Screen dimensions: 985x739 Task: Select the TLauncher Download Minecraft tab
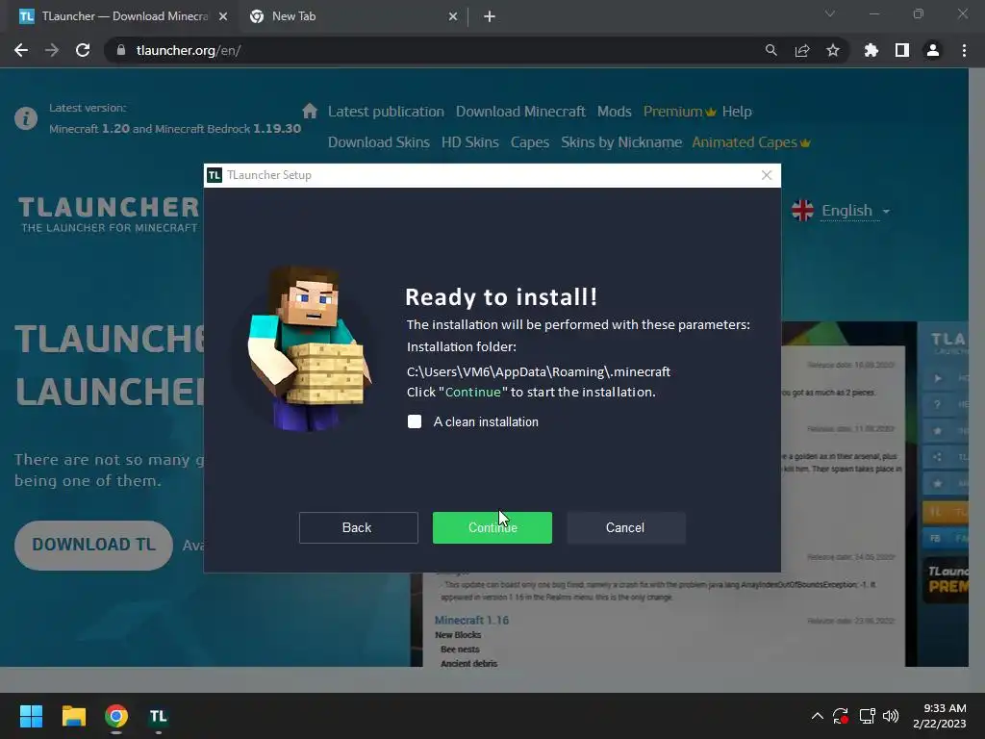(x=124, y=16)
